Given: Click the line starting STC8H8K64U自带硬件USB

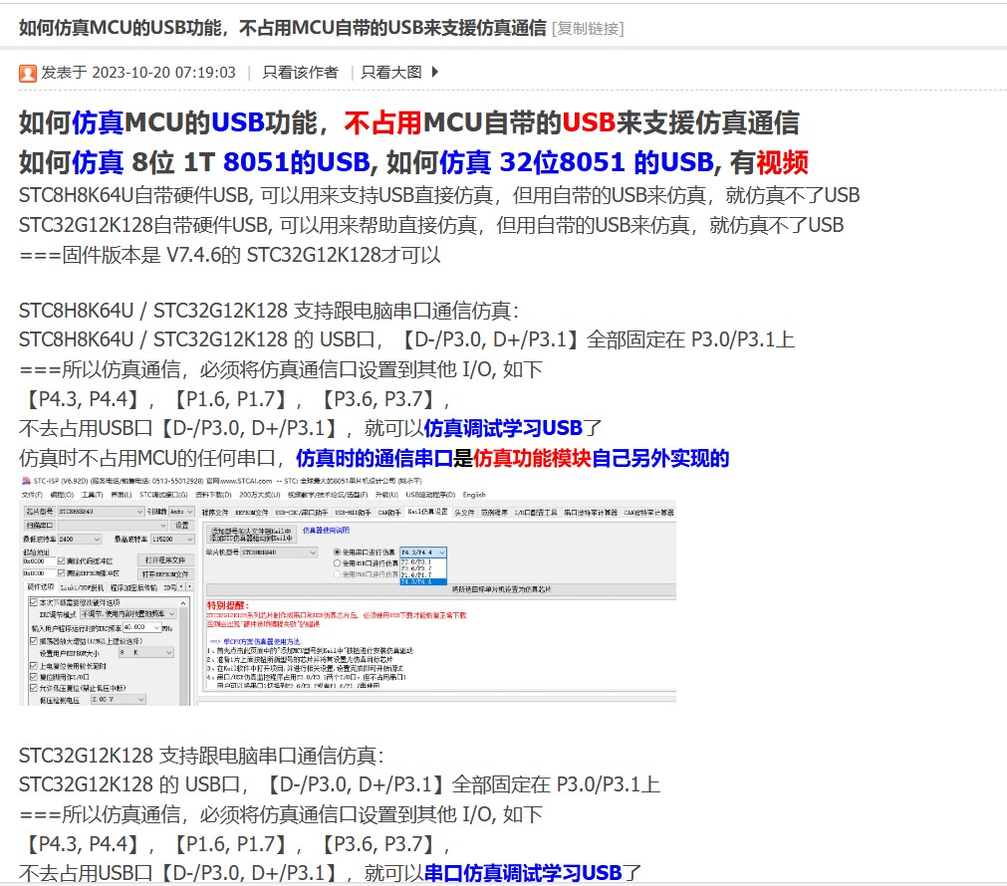Looking at the screenshot, I should click(x=439, y=195).
